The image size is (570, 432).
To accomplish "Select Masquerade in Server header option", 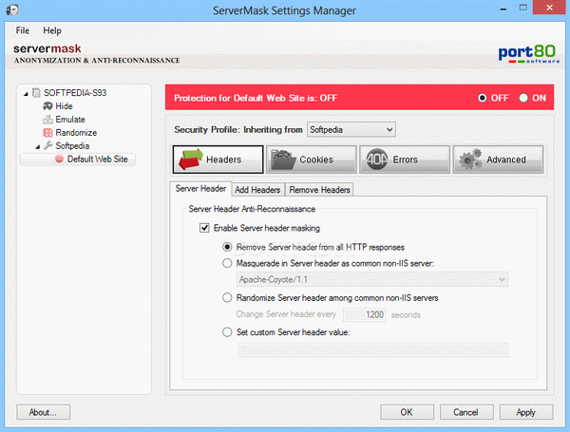I will [227, 263].
